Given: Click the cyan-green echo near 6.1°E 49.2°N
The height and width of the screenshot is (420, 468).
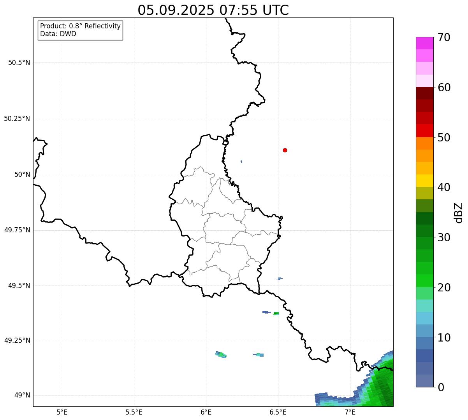Looking at the screenshot, I should pyautogui.click(x=221, y=354).
